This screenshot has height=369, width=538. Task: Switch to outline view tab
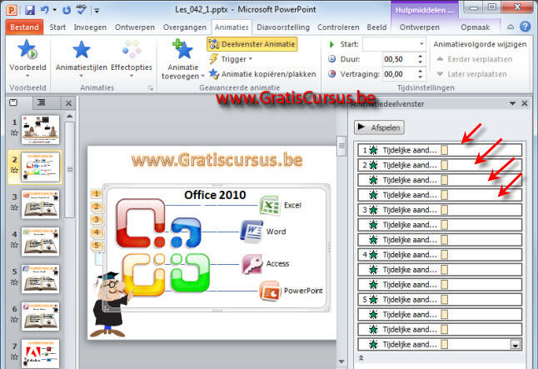41,102
